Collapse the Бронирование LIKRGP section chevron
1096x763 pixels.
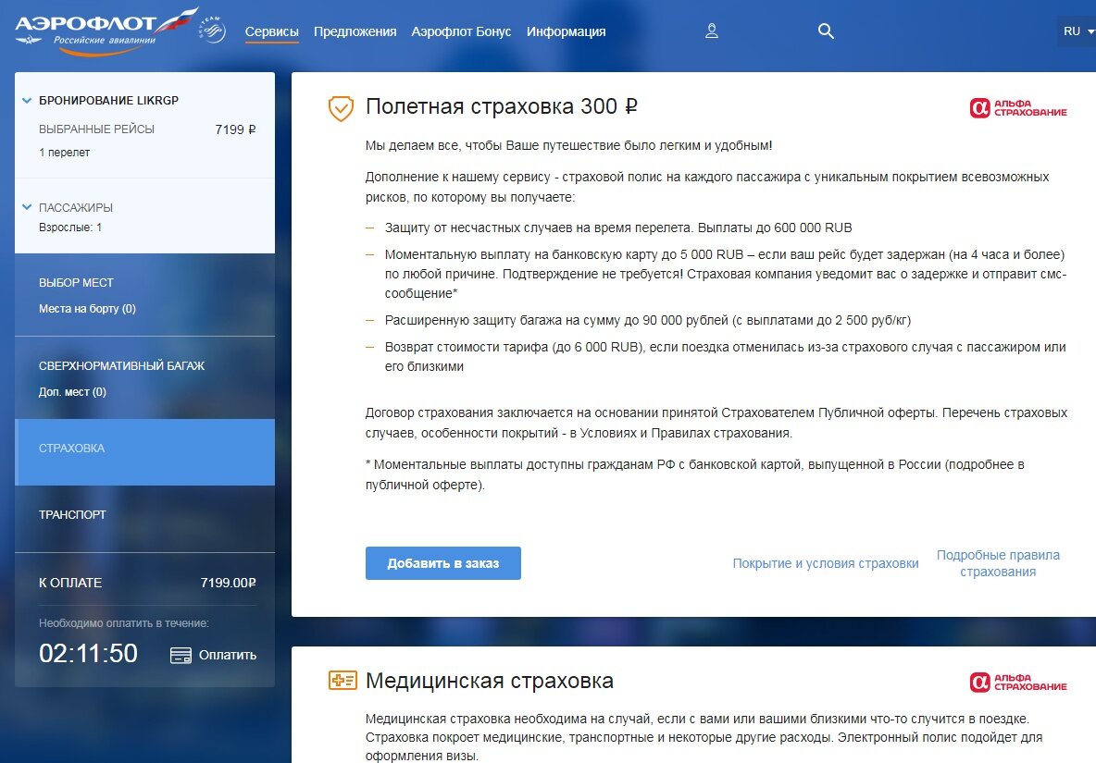(27, 101)
